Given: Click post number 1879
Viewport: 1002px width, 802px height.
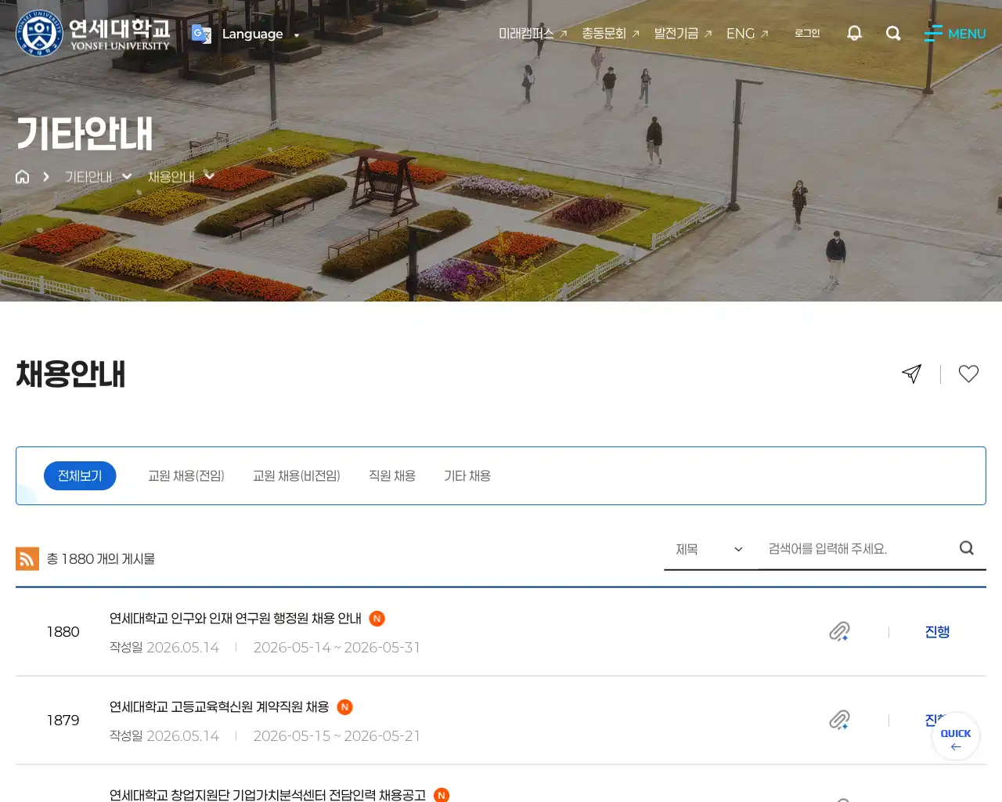Looking at the screenshot, I should tap(63, 721).
